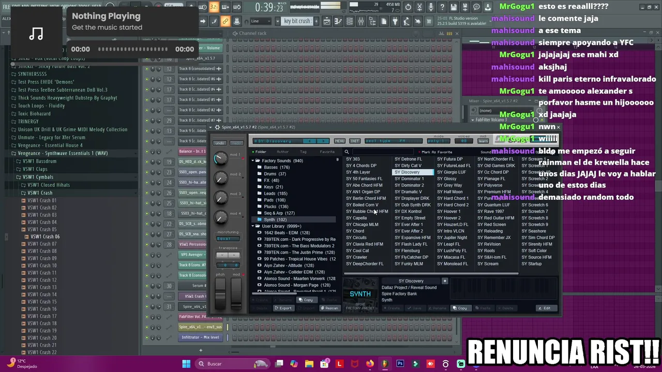
Task: Toggle the metronome wait-for-input button
Action: tap(202, 7)
